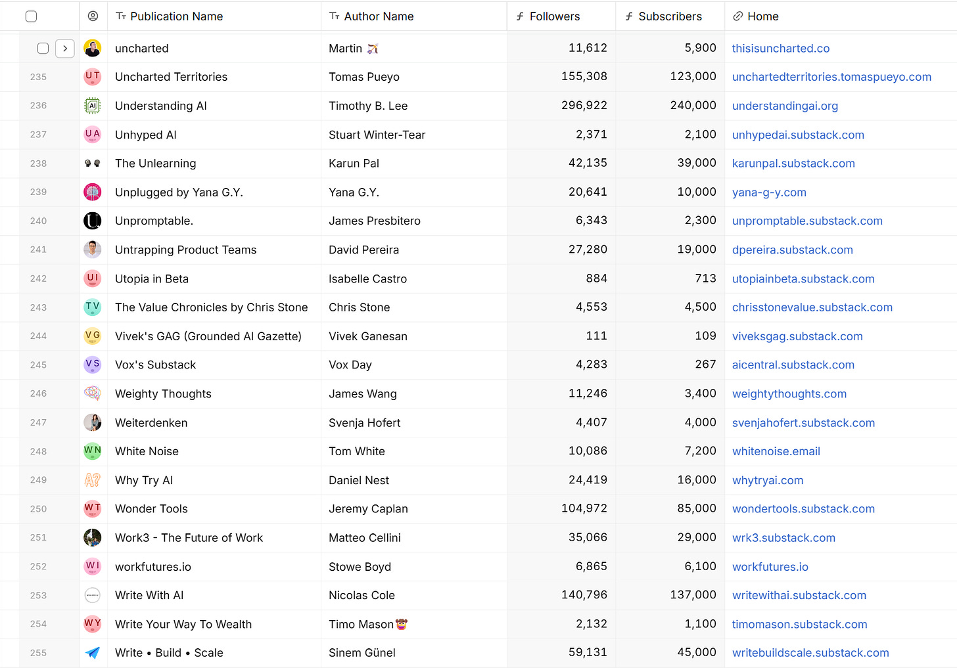Image resolution: width=957 pixels, height=668 pixels.
Task: Click the 'Jeremy Caplan' author cell
Action: (x=414, y=509)
